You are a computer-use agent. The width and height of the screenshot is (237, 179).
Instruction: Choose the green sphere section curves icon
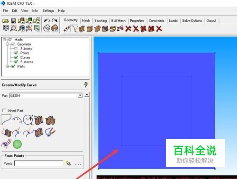click(17, 144)
